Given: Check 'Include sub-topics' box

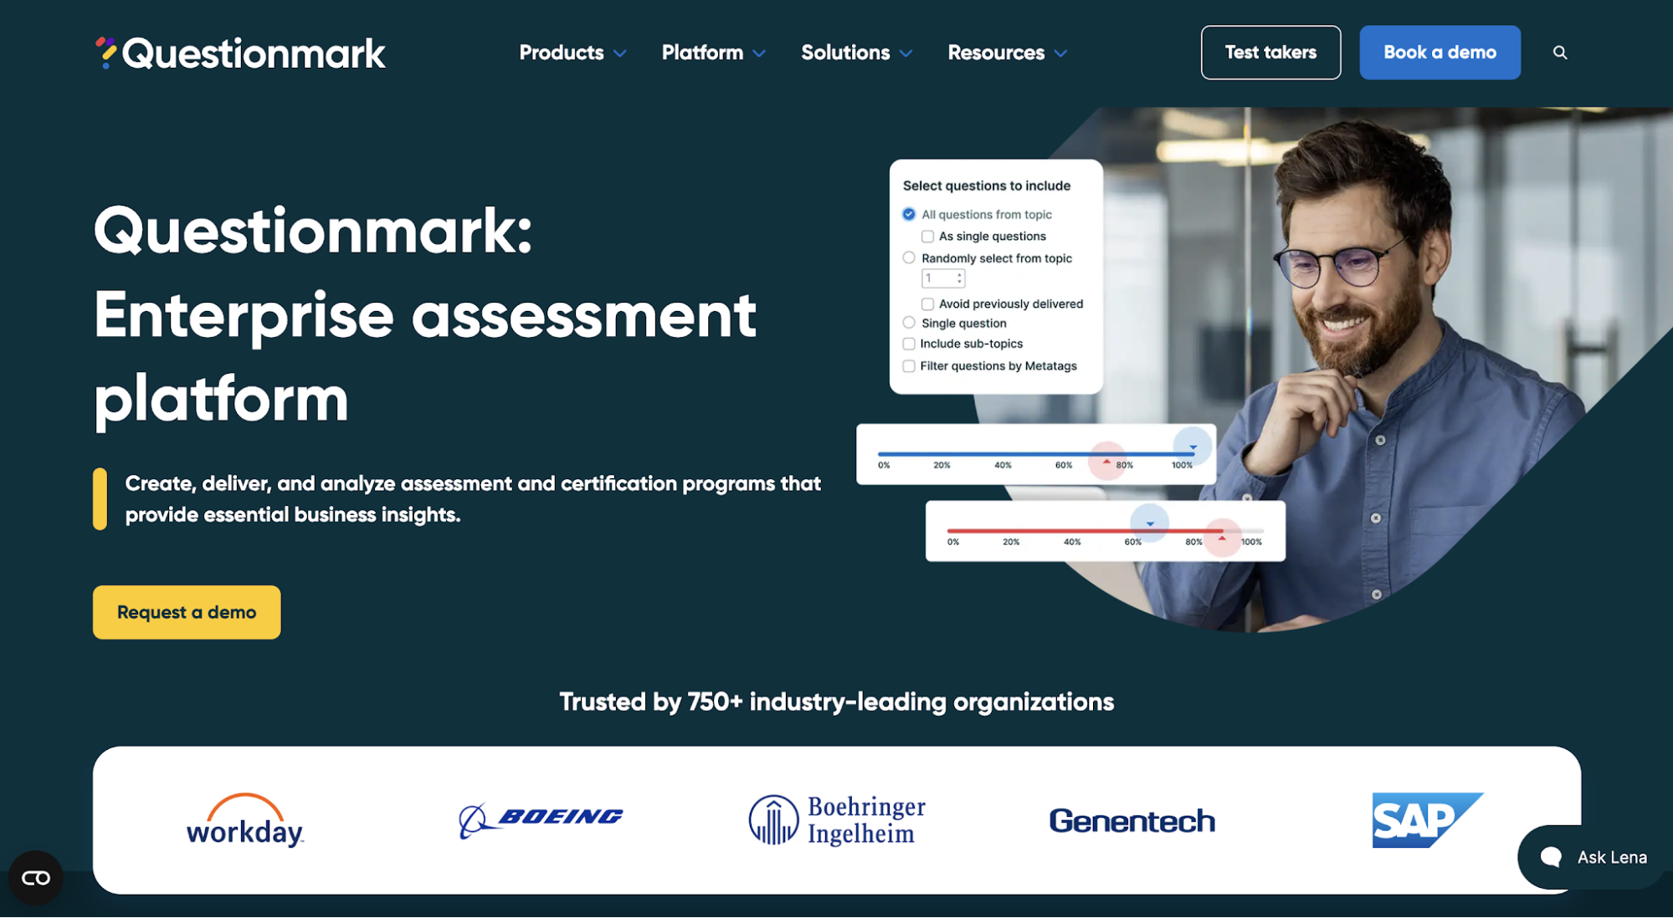Looking at the screenshot, I should [909, 344].
